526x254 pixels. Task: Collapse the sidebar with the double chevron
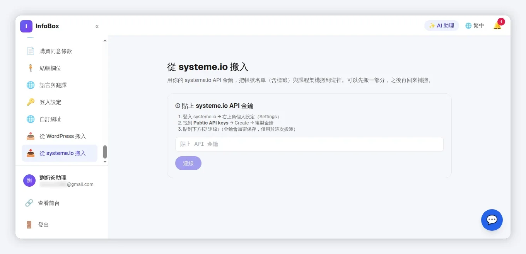click(x=97, y=26)
